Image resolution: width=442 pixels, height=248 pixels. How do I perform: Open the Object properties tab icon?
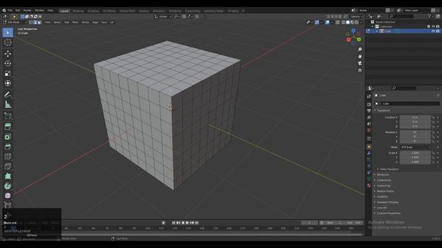(369, 147)
